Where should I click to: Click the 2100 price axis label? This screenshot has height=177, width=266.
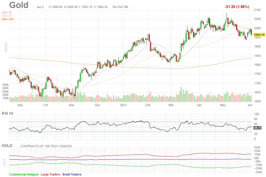(x=257, y=10)
